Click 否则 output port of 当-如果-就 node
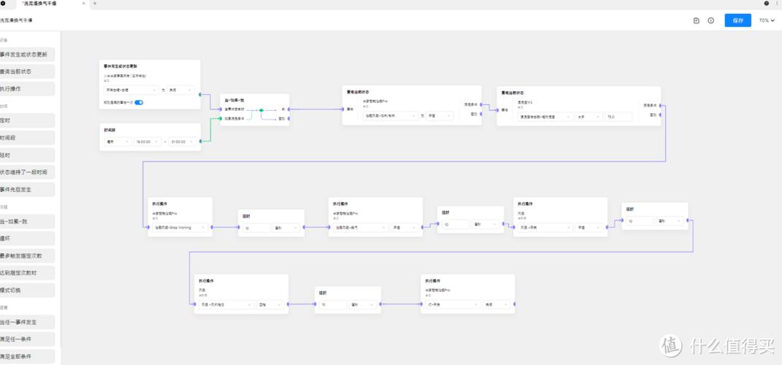This screenshot has height=365, width=782. (289, 119)
